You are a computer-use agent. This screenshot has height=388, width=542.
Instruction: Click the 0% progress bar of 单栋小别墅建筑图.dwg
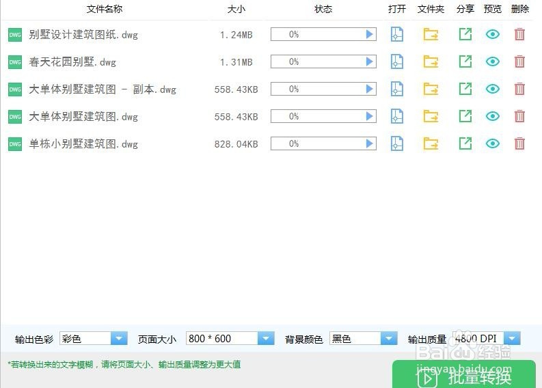323,143
